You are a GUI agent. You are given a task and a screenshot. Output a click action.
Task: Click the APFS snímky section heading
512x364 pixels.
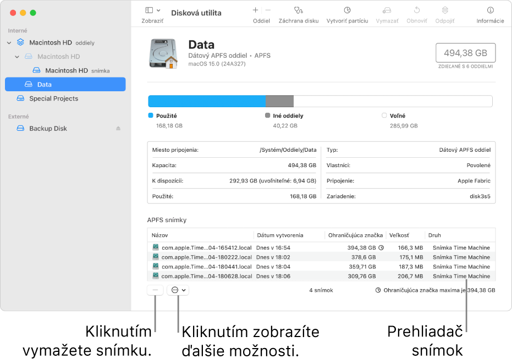pyautogui.click(x=167, y=220)
